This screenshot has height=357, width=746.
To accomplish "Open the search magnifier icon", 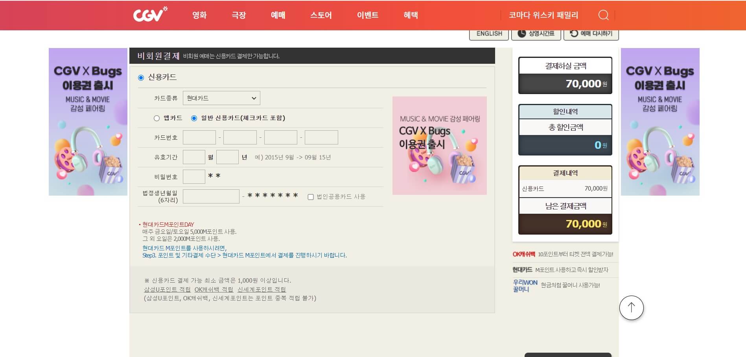I will 603,15.
